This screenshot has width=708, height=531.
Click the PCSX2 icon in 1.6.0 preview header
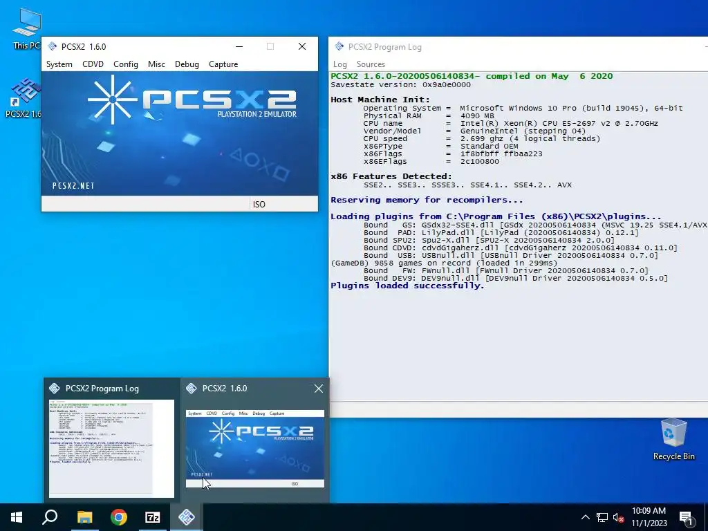click(x=192, y=389)
